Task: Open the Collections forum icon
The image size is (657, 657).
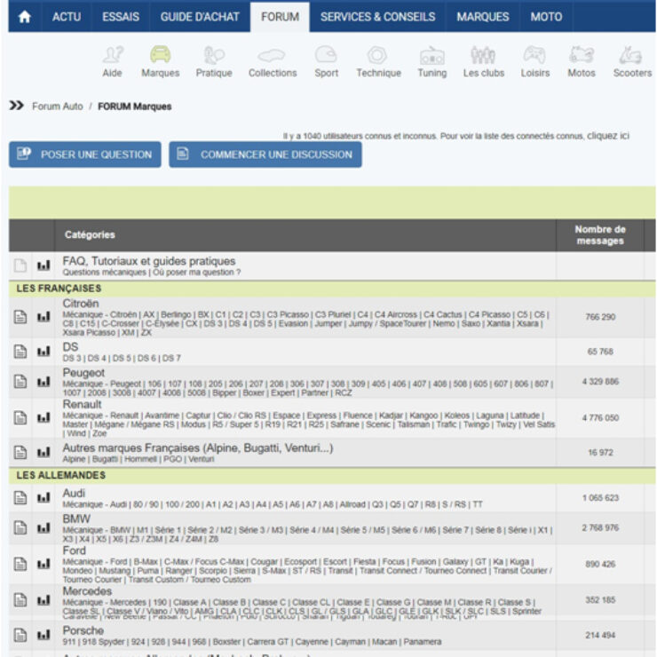Action: (272, 55)
